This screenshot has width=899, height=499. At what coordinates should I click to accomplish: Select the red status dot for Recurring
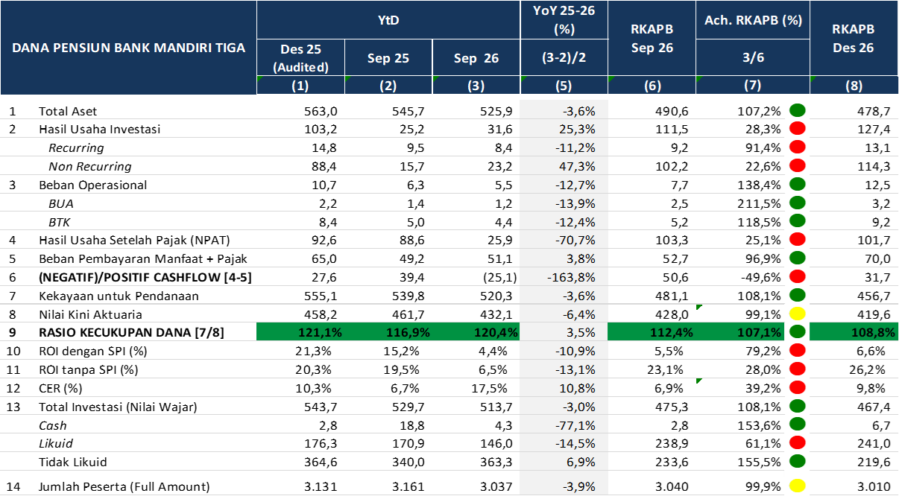[797, 147]
